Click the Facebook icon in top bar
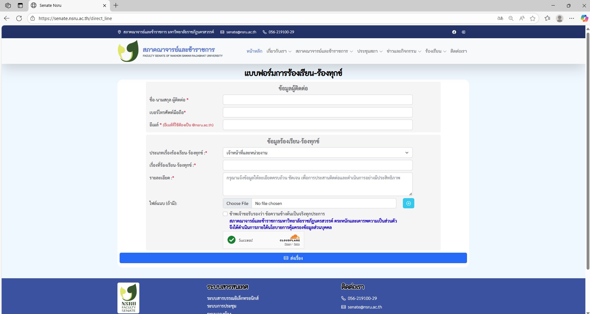 click(x=454, y=32)
